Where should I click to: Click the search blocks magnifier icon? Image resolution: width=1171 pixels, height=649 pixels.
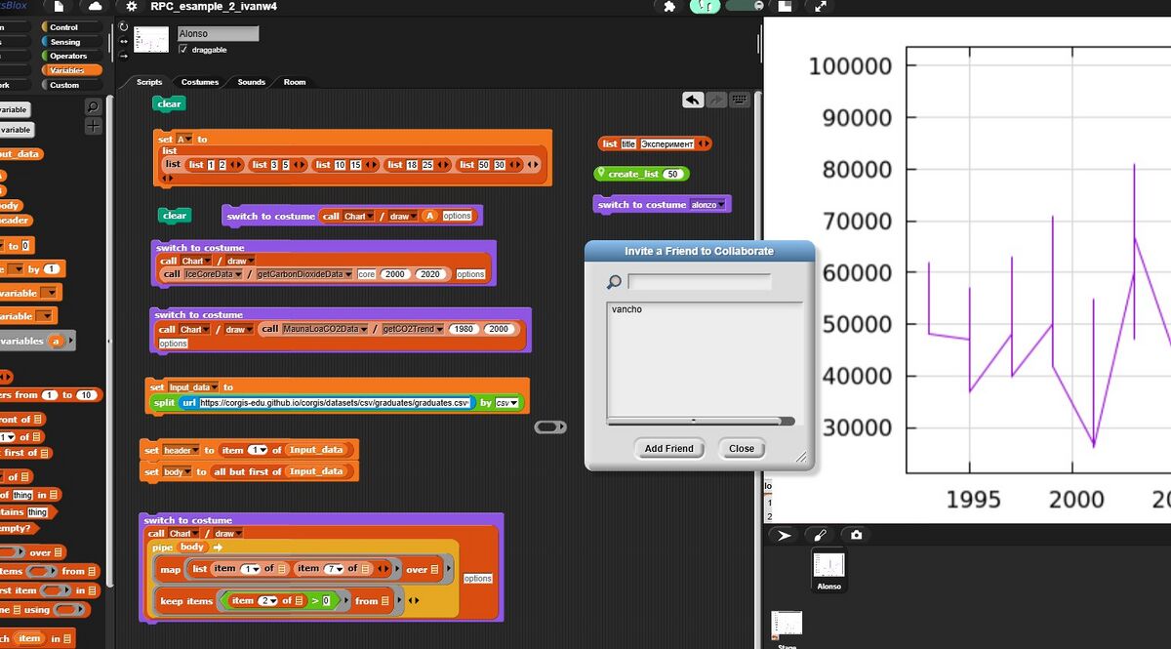pos(93,106)
